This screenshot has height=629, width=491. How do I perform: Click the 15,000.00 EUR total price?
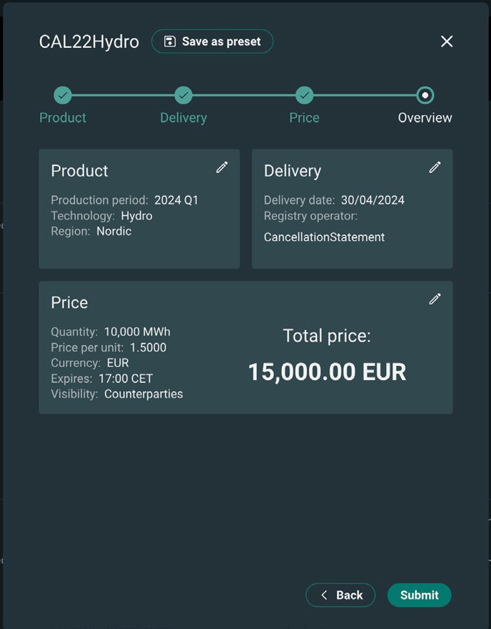click(327, 372)
